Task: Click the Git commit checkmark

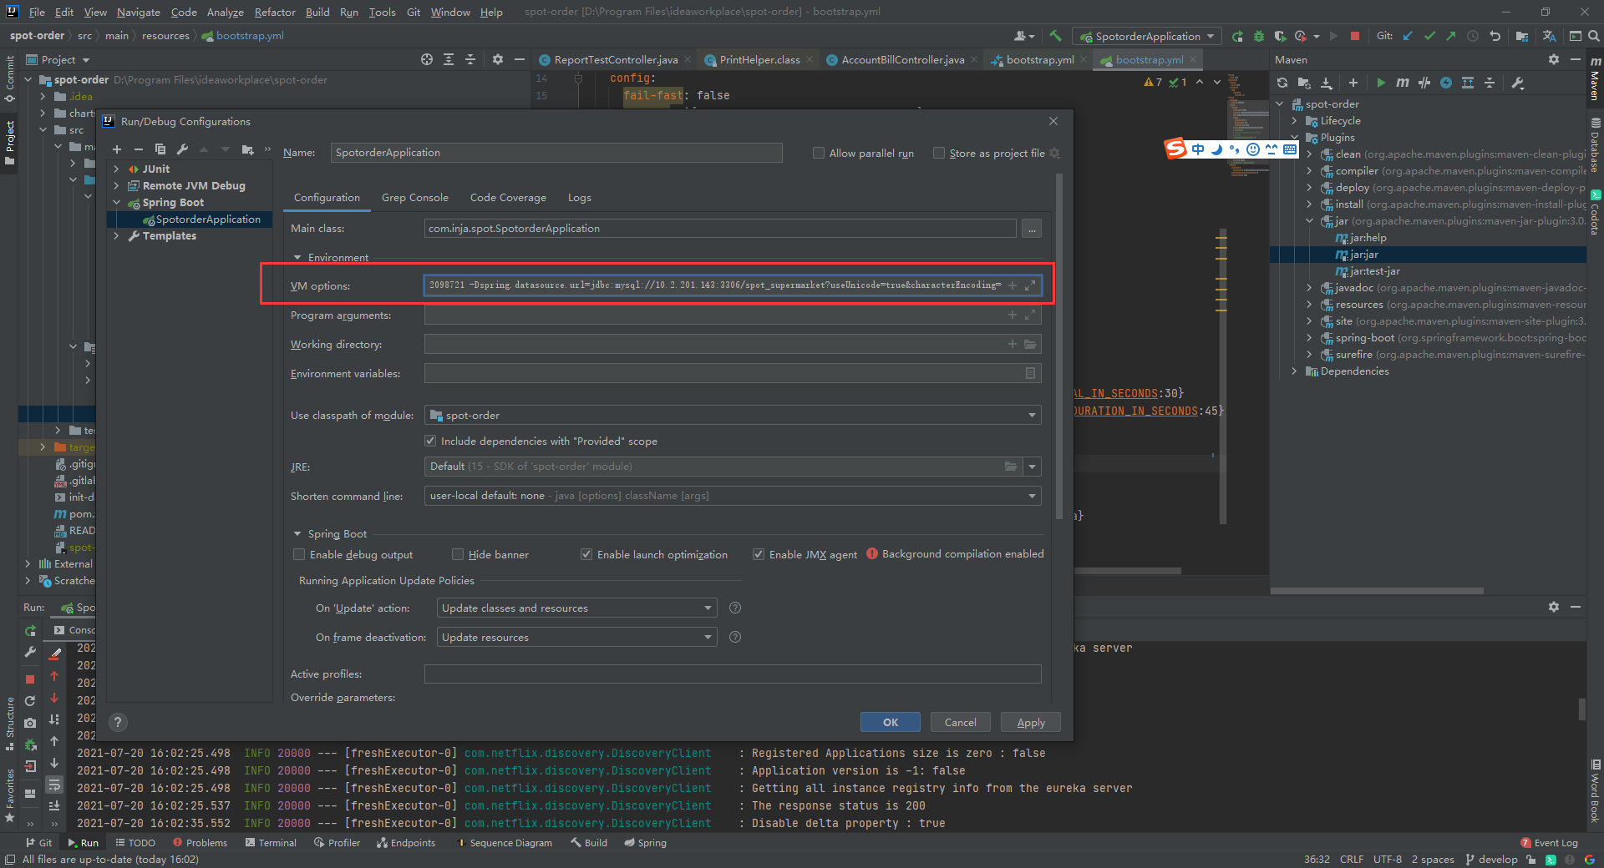Action: pos(1429,36)
